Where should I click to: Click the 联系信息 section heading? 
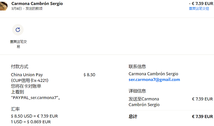tap(137, 67)
